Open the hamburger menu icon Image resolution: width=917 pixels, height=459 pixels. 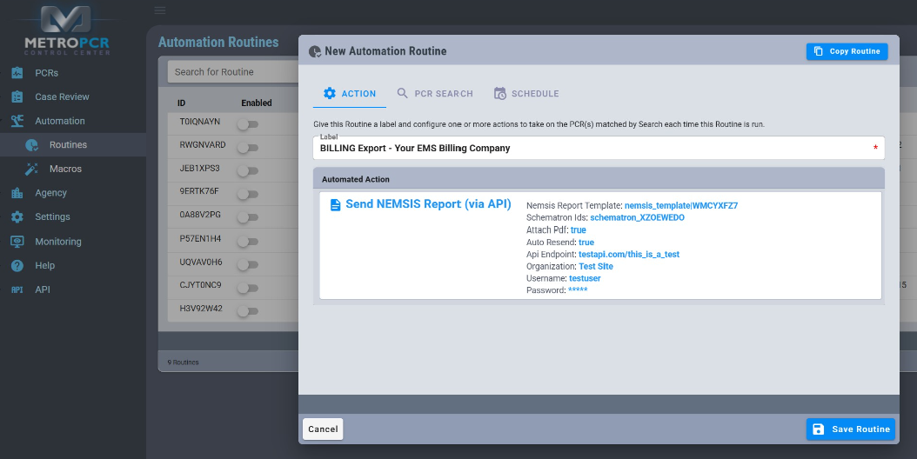pos(160,10)
